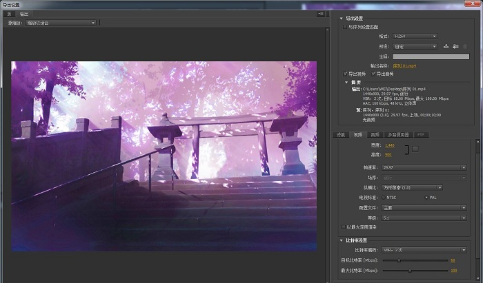Open the 等级 5.1 level dropdown
This screenshot has width=483, height=294.
424,218
